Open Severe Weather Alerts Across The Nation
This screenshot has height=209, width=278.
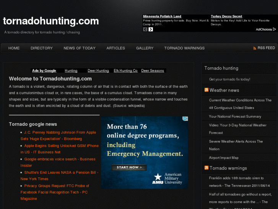click(236, 145)
